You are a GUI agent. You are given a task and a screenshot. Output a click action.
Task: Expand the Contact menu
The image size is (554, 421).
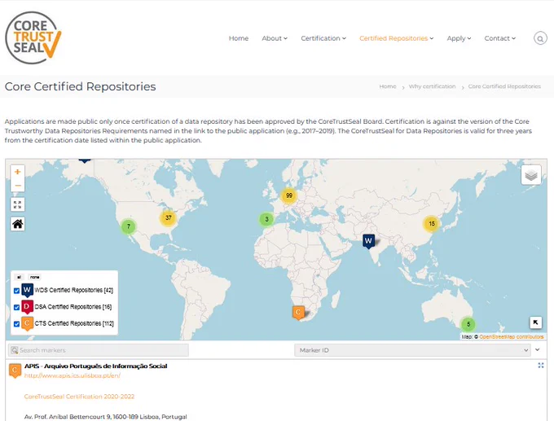(500, 38)
